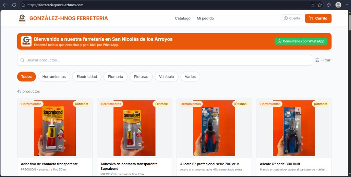View site security lock info
Viewport: 351px width, 177px height.
(x=23, y=5)
